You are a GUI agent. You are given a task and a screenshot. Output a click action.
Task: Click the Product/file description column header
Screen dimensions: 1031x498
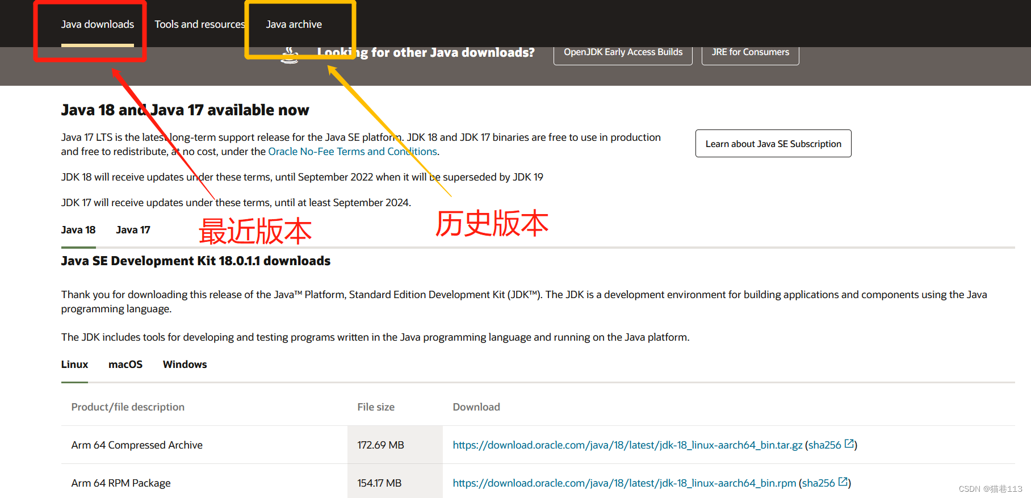point(128,407)
